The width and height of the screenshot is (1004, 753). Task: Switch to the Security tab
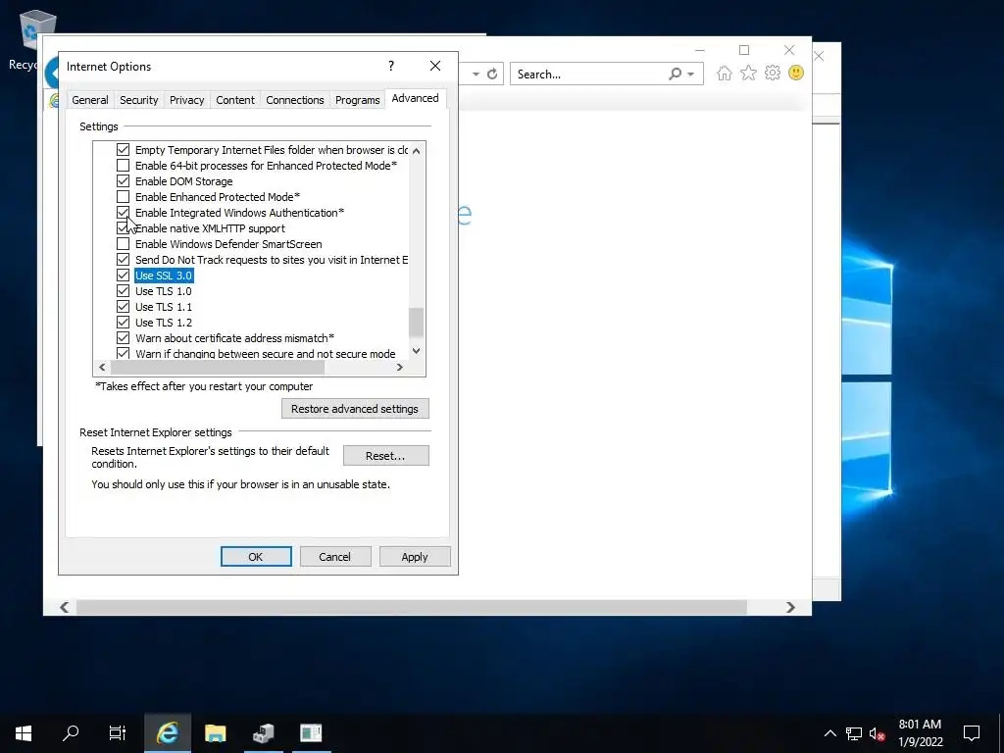click(139, 100)
